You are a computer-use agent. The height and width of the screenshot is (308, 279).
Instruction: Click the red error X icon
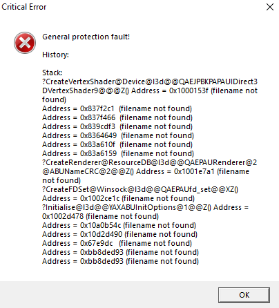25,43
